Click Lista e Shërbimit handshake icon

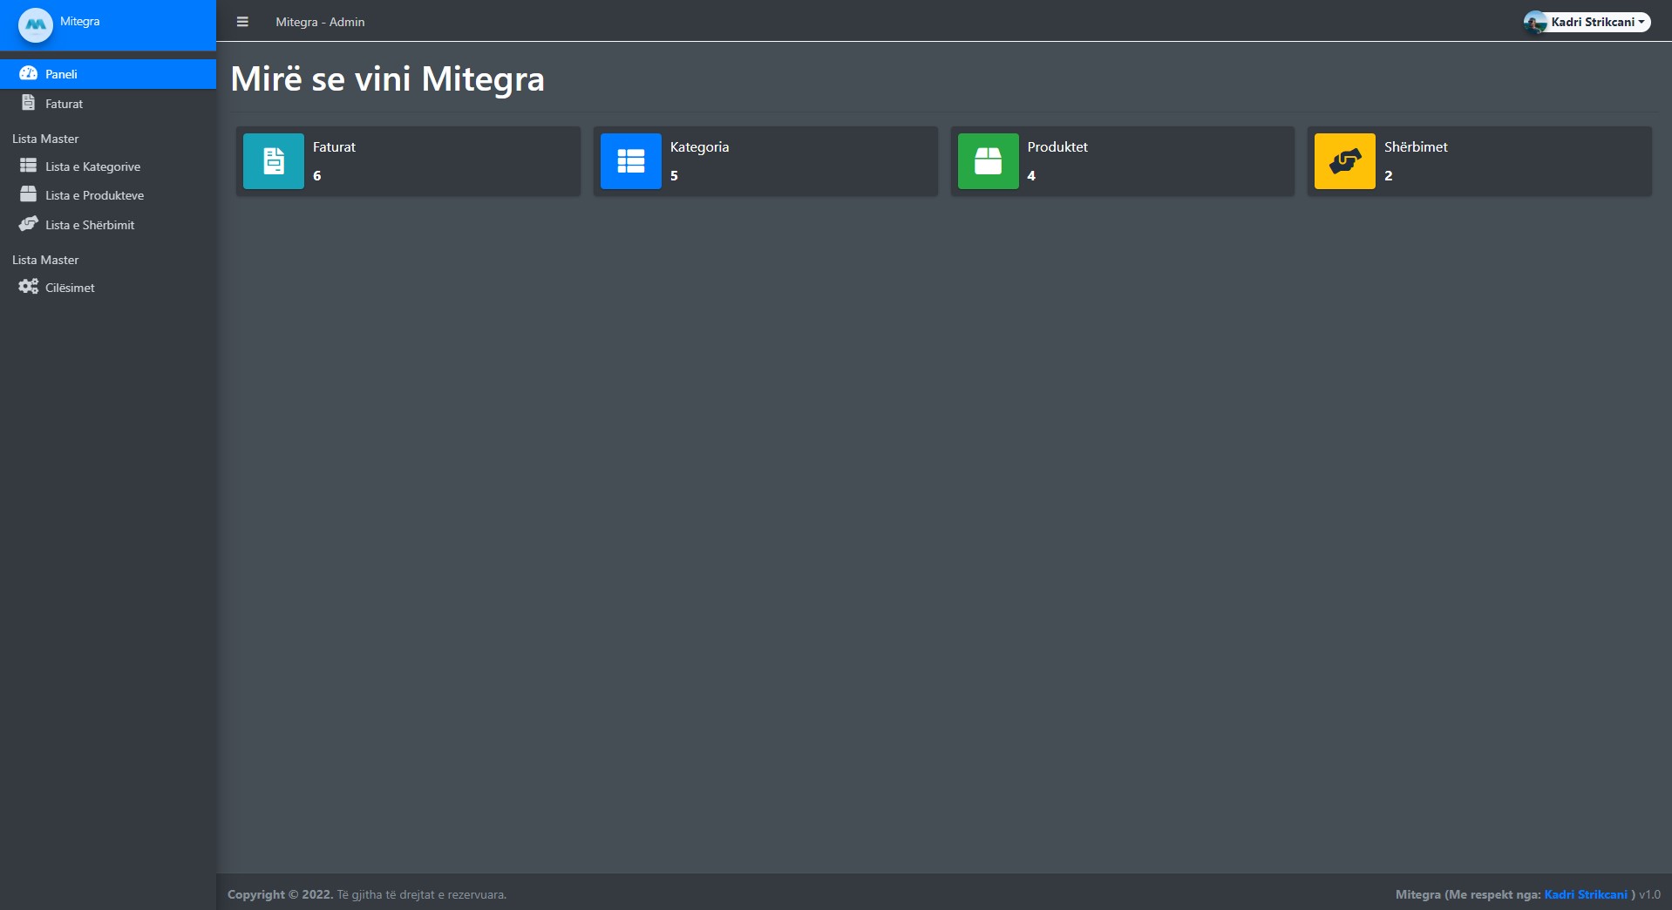coord(28,224)
